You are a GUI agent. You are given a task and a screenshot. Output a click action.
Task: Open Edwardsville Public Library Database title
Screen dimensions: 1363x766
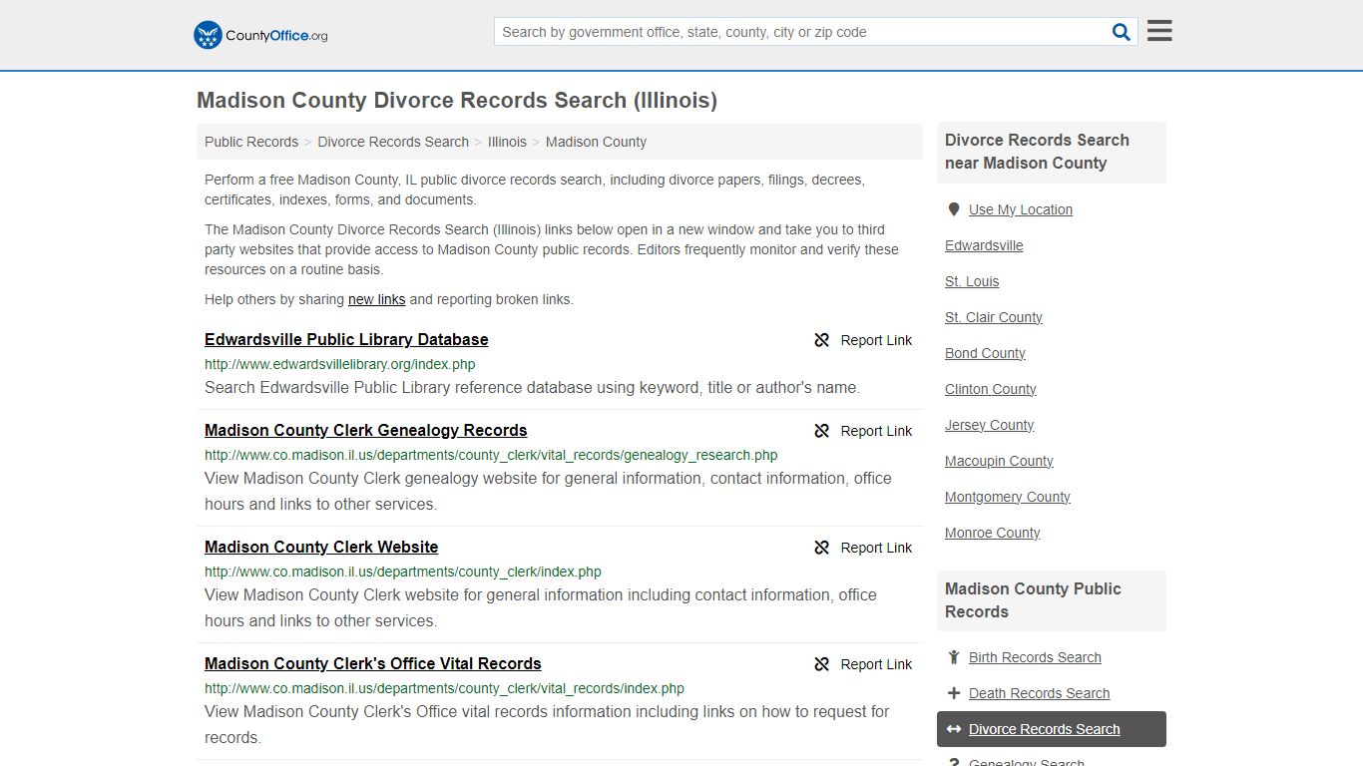point(346,339)
